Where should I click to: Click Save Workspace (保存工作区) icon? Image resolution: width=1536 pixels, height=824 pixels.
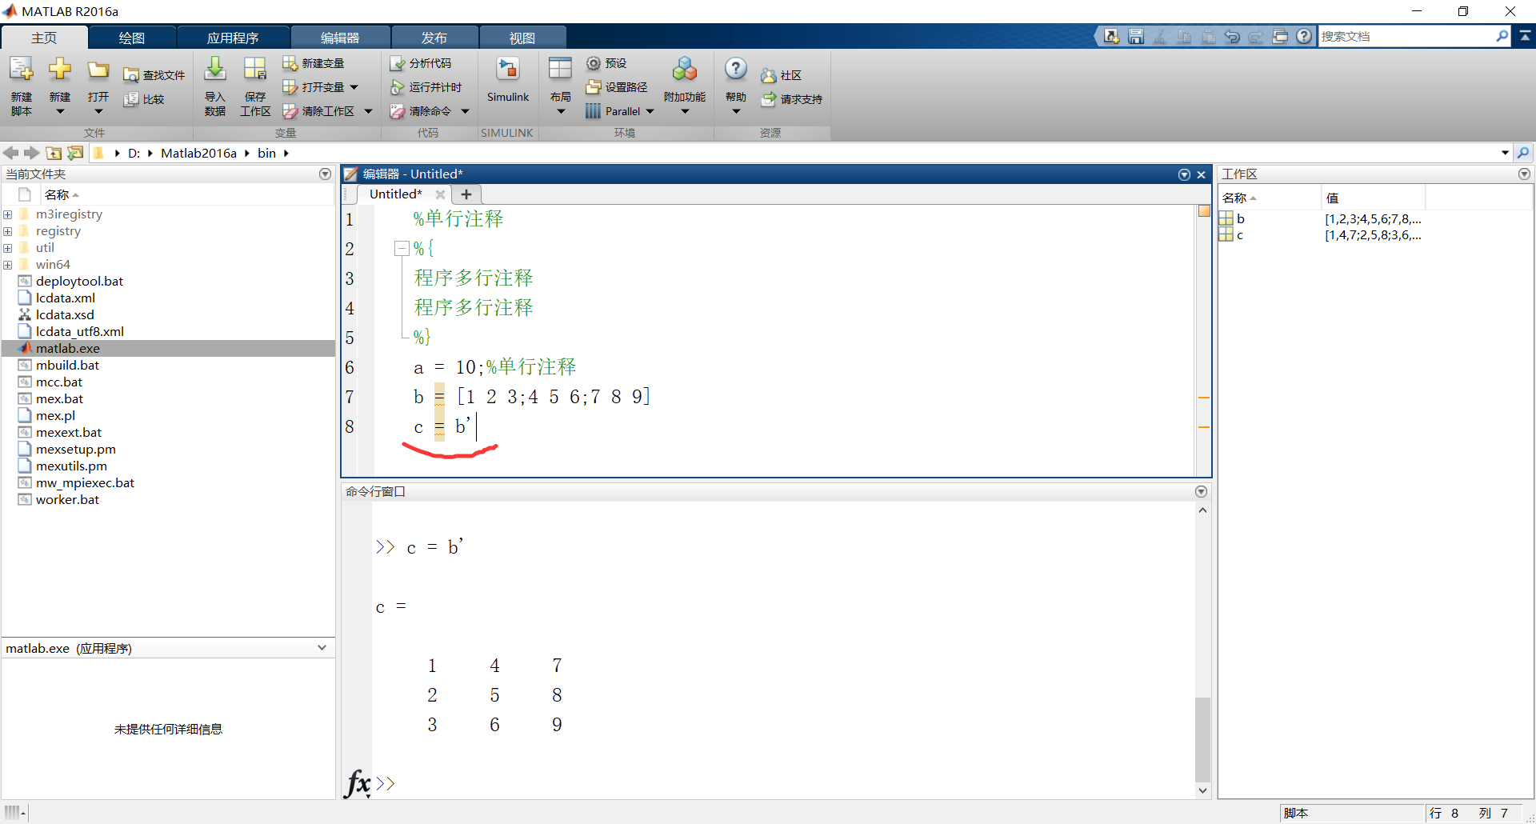[255, 70]
